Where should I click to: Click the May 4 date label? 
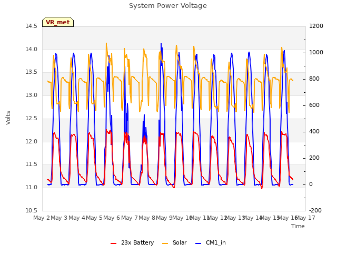[x=77, y=218]
